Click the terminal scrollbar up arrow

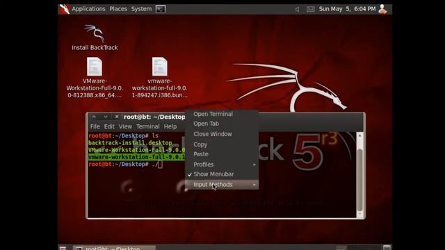359,136
